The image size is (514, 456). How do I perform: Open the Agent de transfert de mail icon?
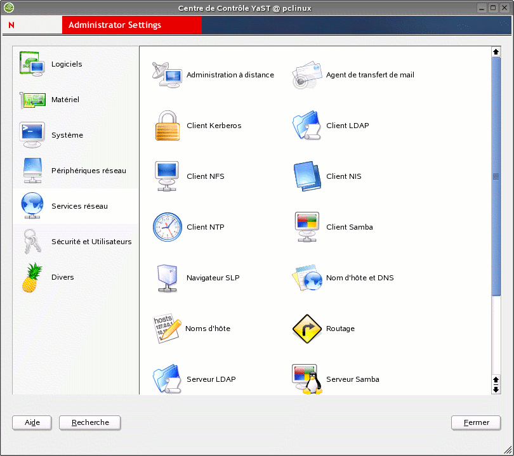click(307, 75)
